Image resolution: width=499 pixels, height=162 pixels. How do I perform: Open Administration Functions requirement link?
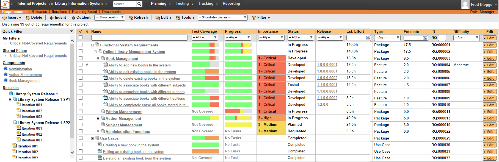click(128, 132)
